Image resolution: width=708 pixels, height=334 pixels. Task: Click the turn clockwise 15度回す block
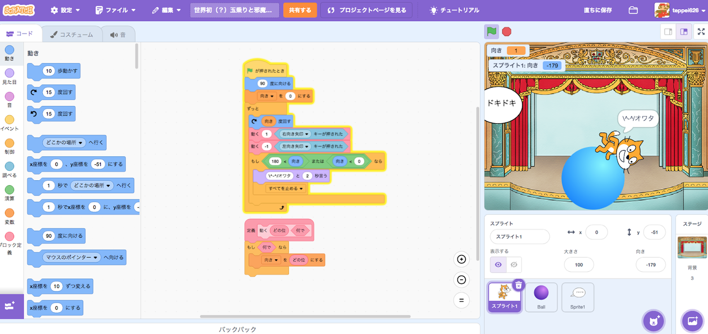pyautogui.click(x=51, y=92)
